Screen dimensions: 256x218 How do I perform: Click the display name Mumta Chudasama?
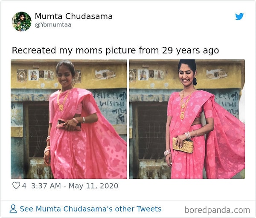pyautogui.click(x=73, y=16)
